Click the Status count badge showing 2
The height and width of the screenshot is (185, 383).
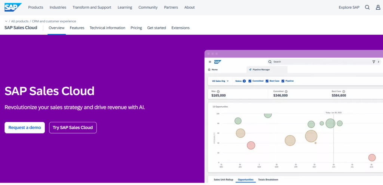pyautogui.click(x=244, y=81)
